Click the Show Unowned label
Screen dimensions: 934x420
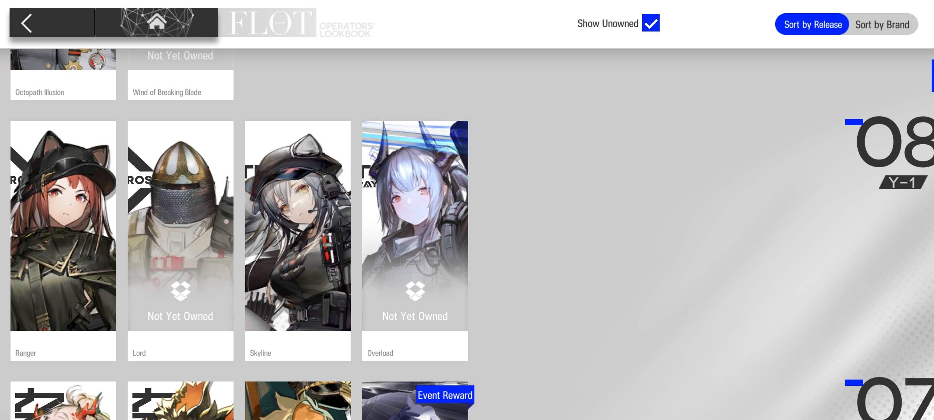(607, 24)
